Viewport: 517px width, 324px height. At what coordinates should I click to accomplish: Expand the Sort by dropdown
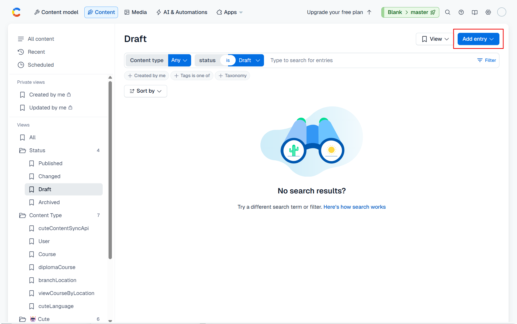145,91
